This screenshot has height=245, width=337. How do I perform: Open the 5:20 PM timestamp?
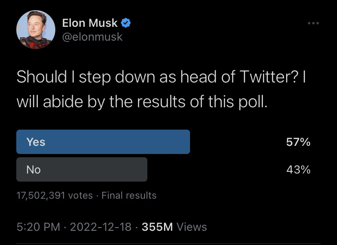38,227
